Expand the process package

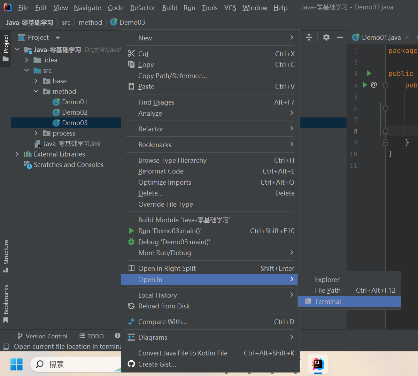pyautogui.click(x=36, y=133)
